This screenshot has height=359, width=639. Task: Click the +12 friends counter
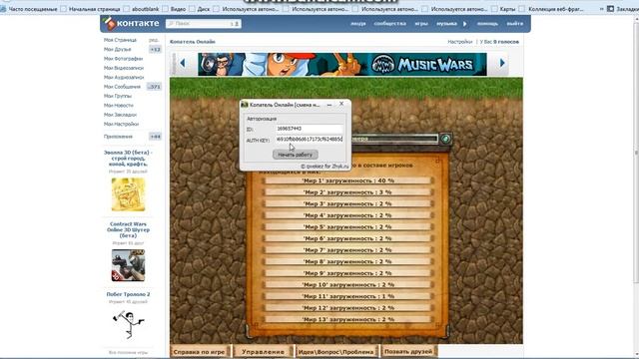point(155,50)
